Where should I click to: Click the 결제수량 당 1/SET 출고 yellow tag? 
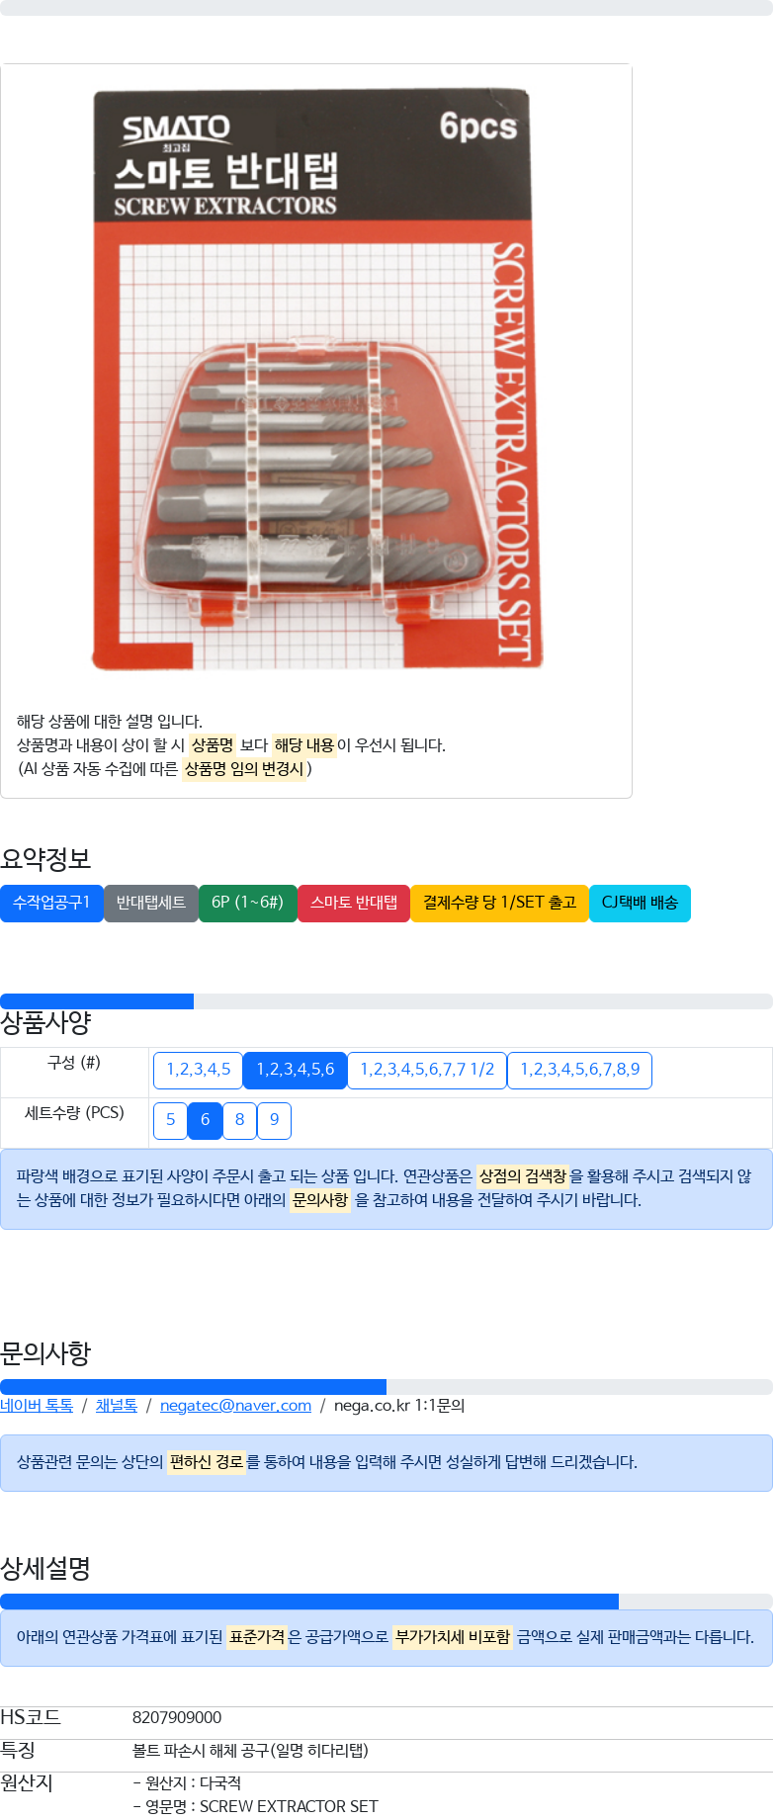coord(499,903)
